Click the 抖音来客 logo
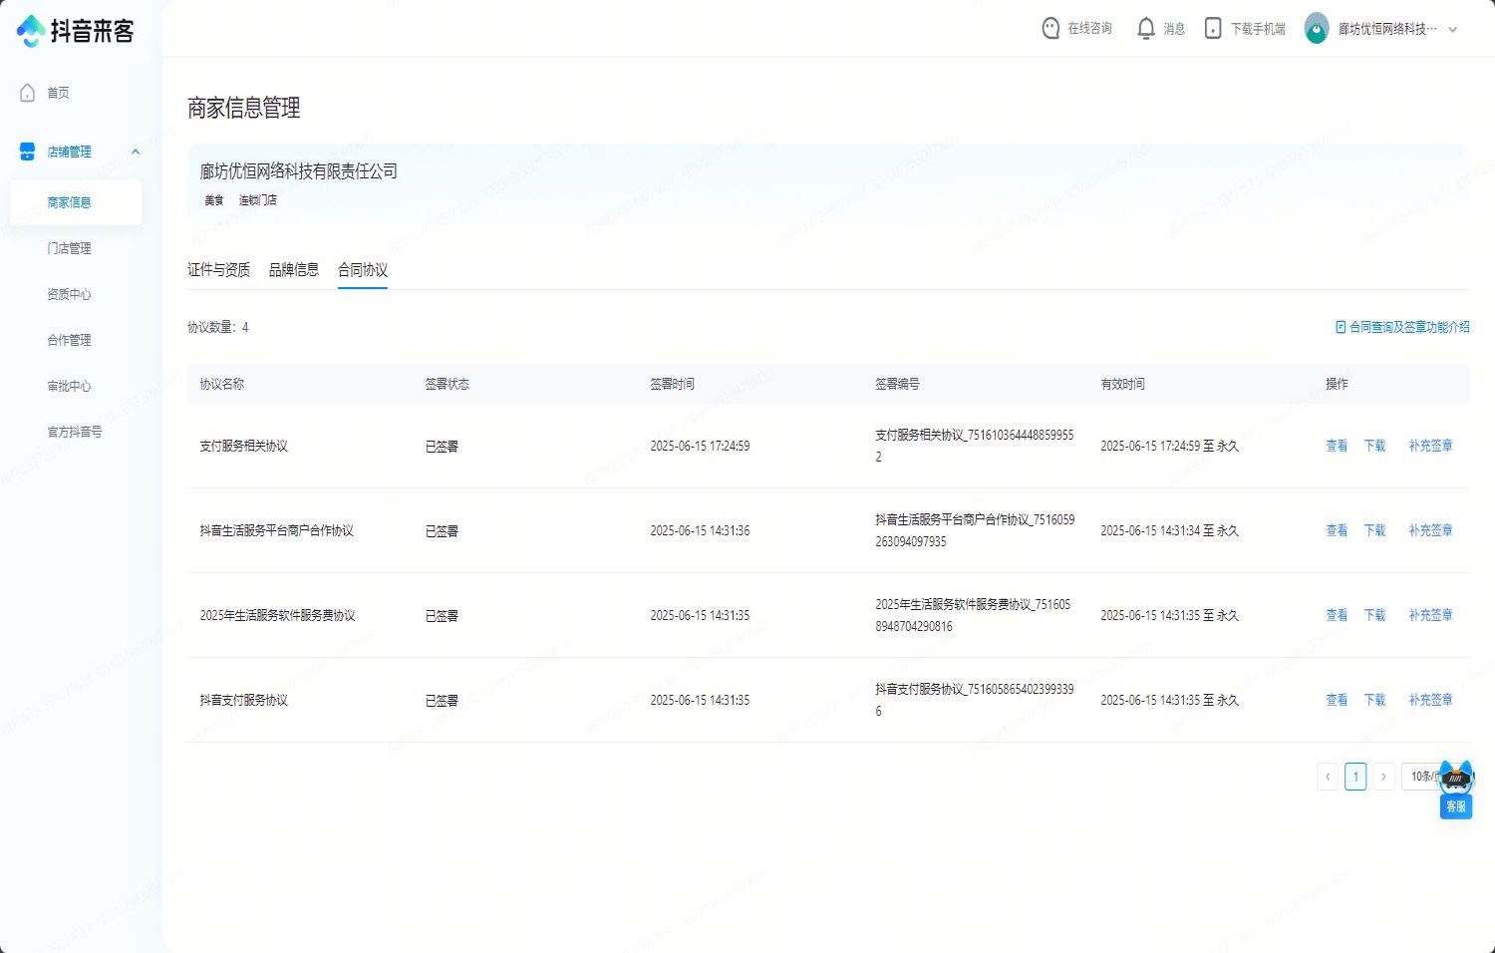 pyautogui.click(x=75, y=31)
